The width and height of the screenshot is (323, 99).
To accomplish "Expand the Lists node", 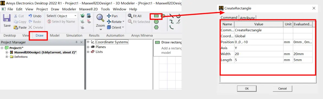I will pyautogui.click(x=88, y=52).
